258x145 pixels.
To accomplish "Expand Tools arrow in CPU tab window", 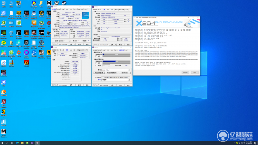I will [x=75, y=44].
